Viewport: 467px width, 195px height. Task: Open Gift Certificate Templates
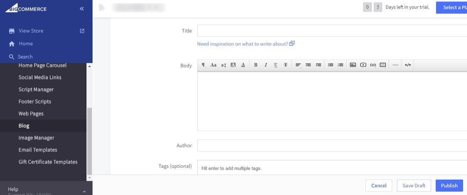48,162
